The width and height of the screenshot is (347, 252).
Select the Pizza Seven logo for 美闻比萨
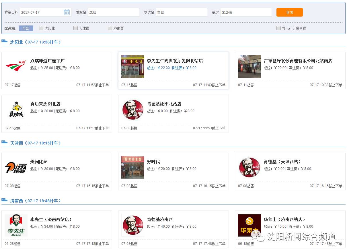pyautogui.click(x=16, y=167)
